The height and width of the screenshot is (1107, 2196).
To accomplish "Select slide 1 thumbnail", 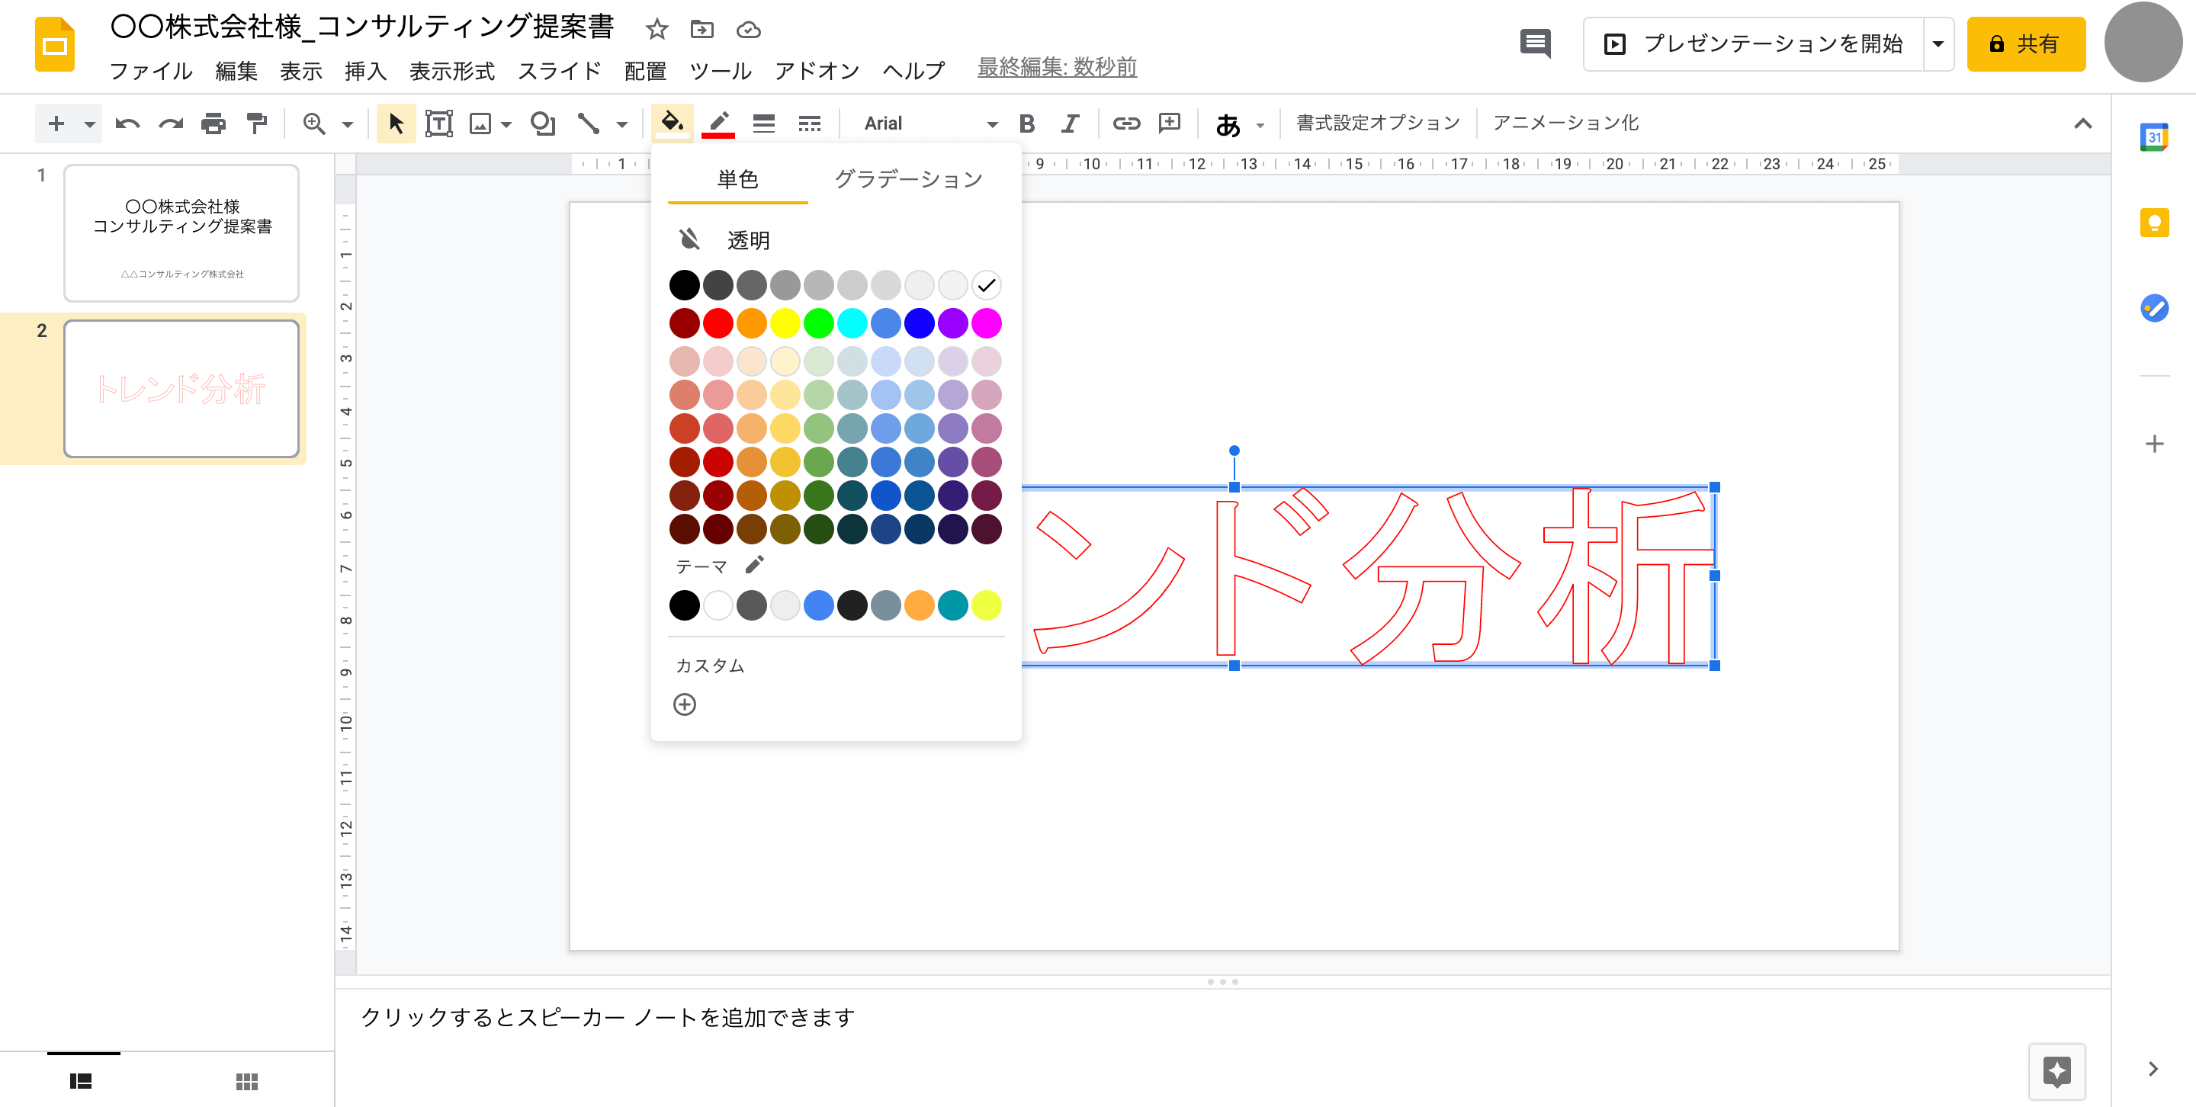I will [181, 233].
